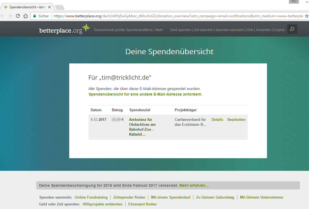
Task: Click the address bar URL field
Action: coord(178,16)
